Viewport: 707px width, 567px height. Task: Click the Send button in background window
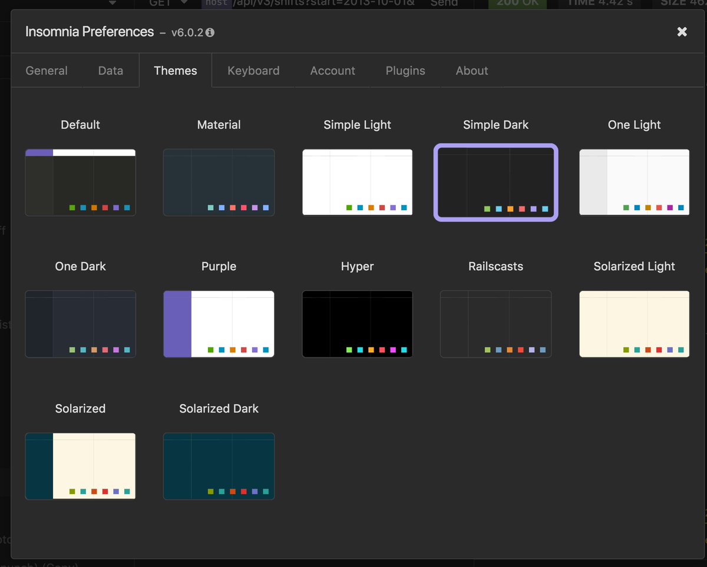point(444,3)
